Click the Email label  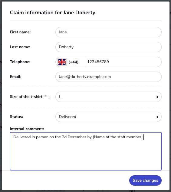pyautogui.click(x=15, y=77)
